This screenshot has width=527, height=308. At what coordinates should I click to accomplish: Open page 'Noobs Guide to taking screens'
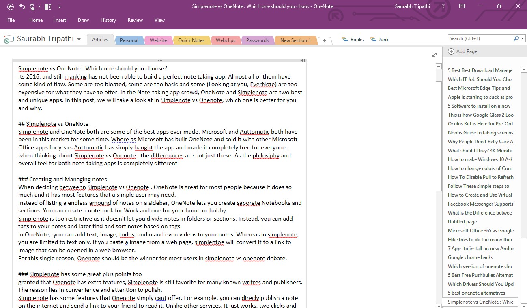[x=481, y=133]
